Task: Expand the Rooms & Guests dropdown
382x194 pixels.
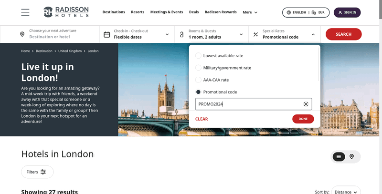Action: coord(241,34)
